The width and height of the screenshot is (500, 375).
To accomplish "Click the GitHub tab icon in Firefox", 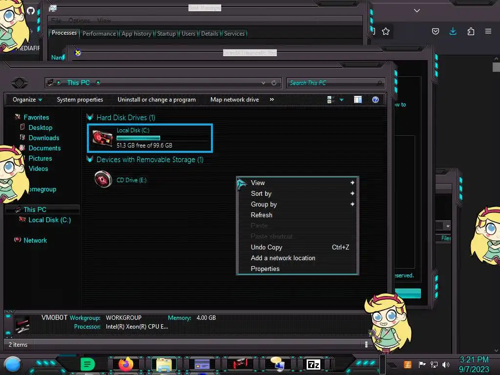I will click(x=31, y=11).
